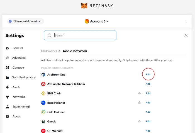
Task: Select Experimental in the settings sidebar
Action: pos(21,107)
